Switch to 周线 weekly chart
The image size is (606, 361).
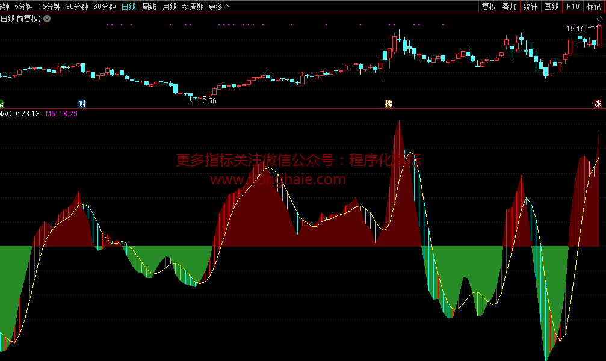click(x=149, y=7)
